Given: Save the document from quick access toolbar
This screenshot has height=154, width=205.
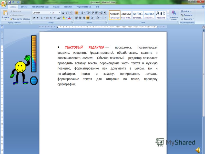Looking at the screenshot, I should [9, 2].
